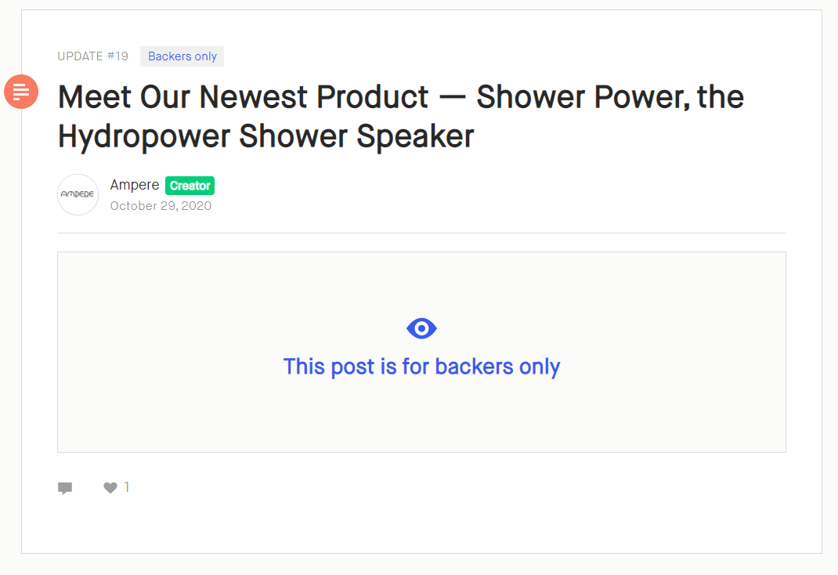This screenshot has height=575, width=838.
Task: Click the Ampere creator name
Action: 135,185
